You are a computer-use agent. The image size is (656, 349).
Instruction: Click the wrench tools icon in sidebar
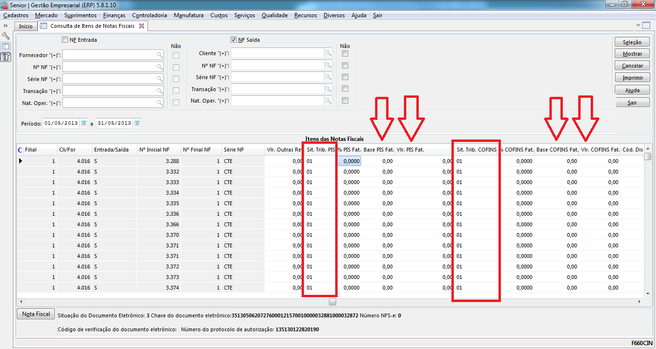point(6,36)
